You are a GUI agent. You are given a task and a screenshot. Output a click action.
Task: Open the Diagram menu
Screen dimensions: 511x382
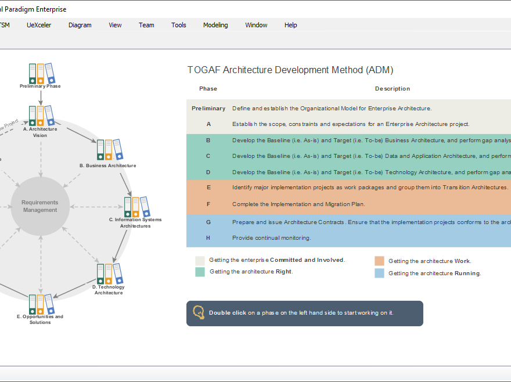tap(80, 25)
